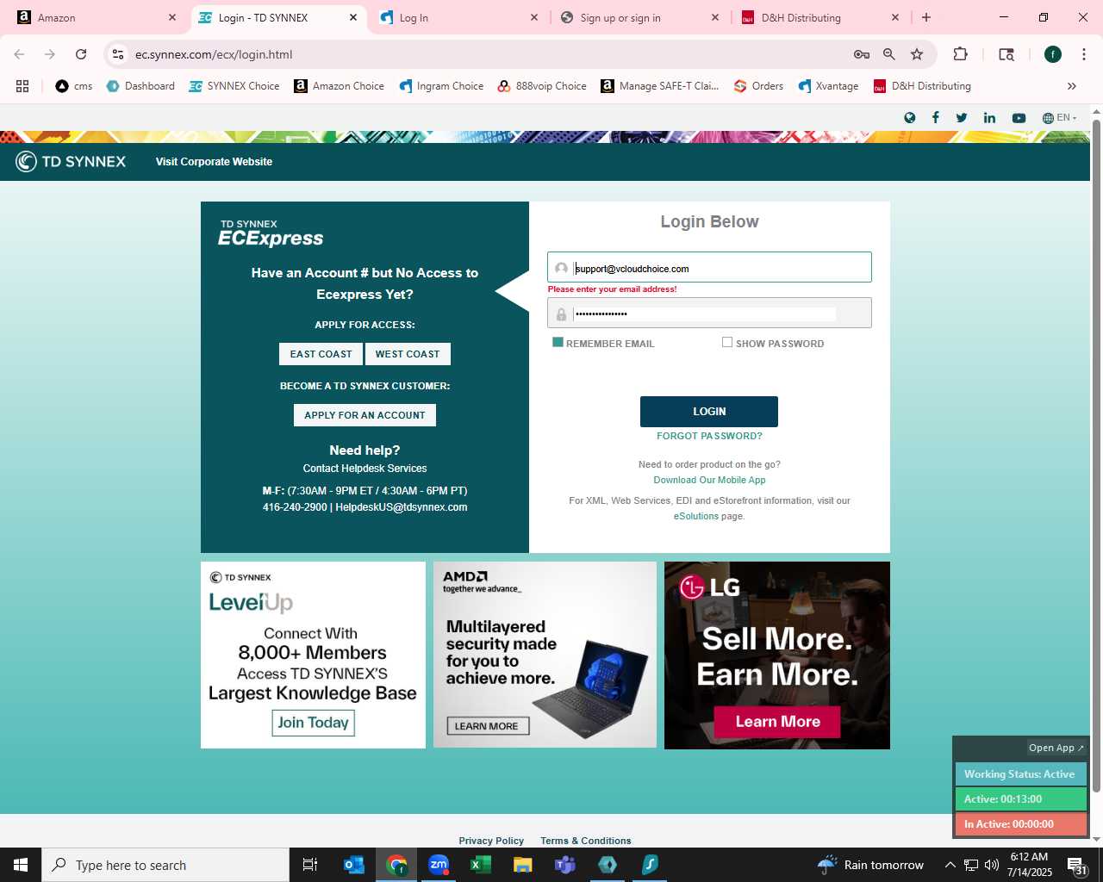Switch to the Log In browser tab

pyautogui.click(x=459, y=17)
